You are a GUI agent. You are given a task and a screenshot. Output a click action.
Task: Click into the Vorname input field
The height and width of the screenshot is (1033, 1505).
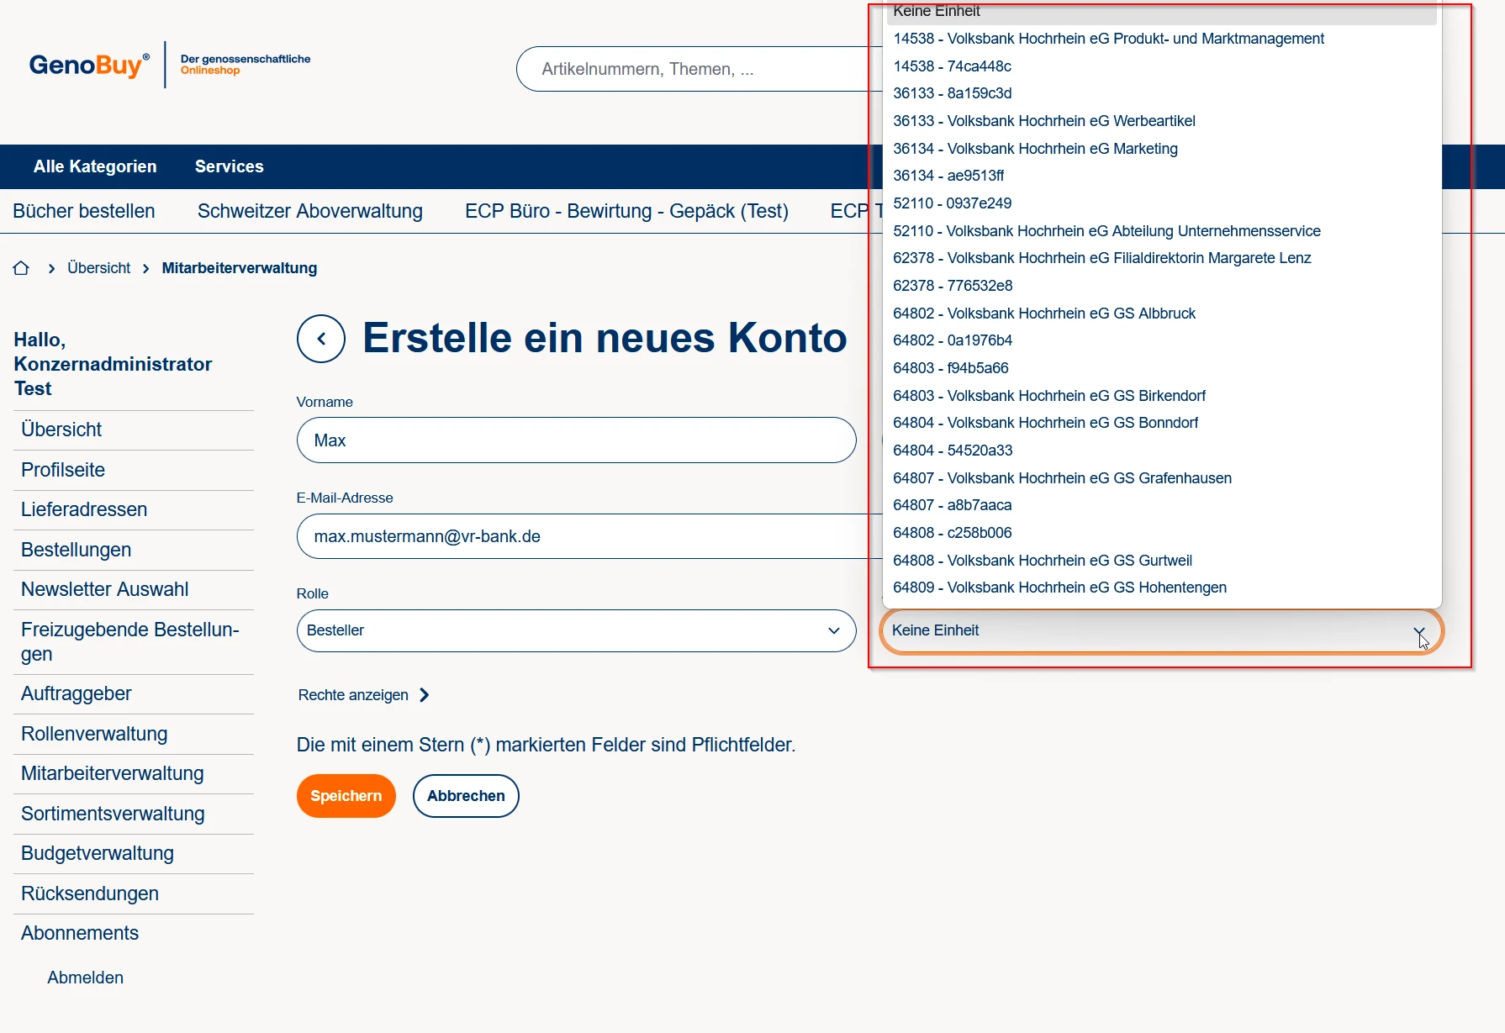coord(576,440)
